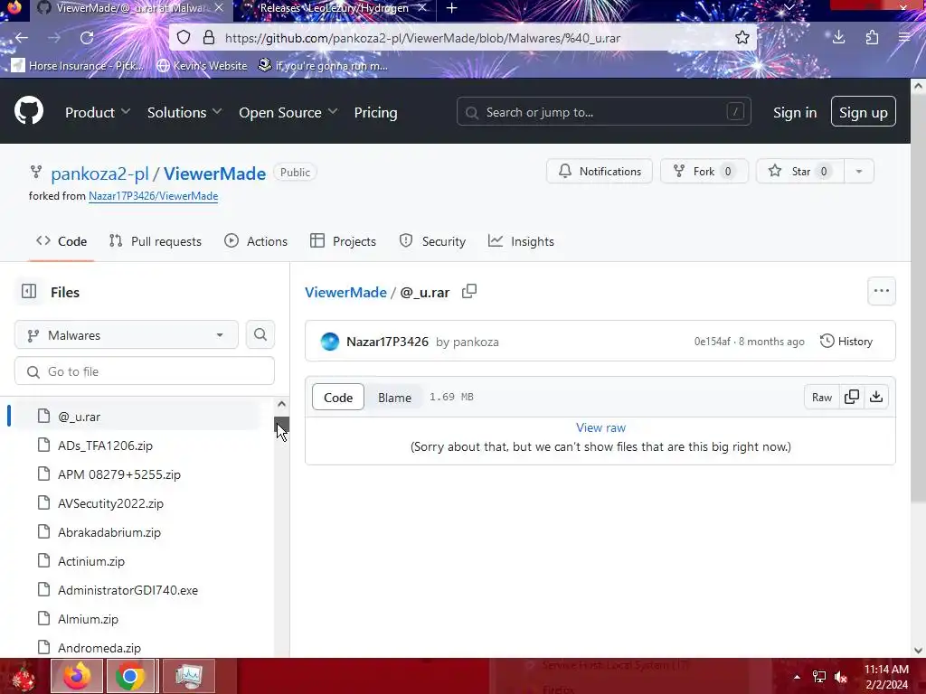Open the Malwares branch selector
The image size is (926, 694).
point(127,334)
